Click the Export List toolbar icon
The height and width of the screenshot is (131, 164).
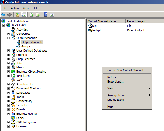pos(38,14)
